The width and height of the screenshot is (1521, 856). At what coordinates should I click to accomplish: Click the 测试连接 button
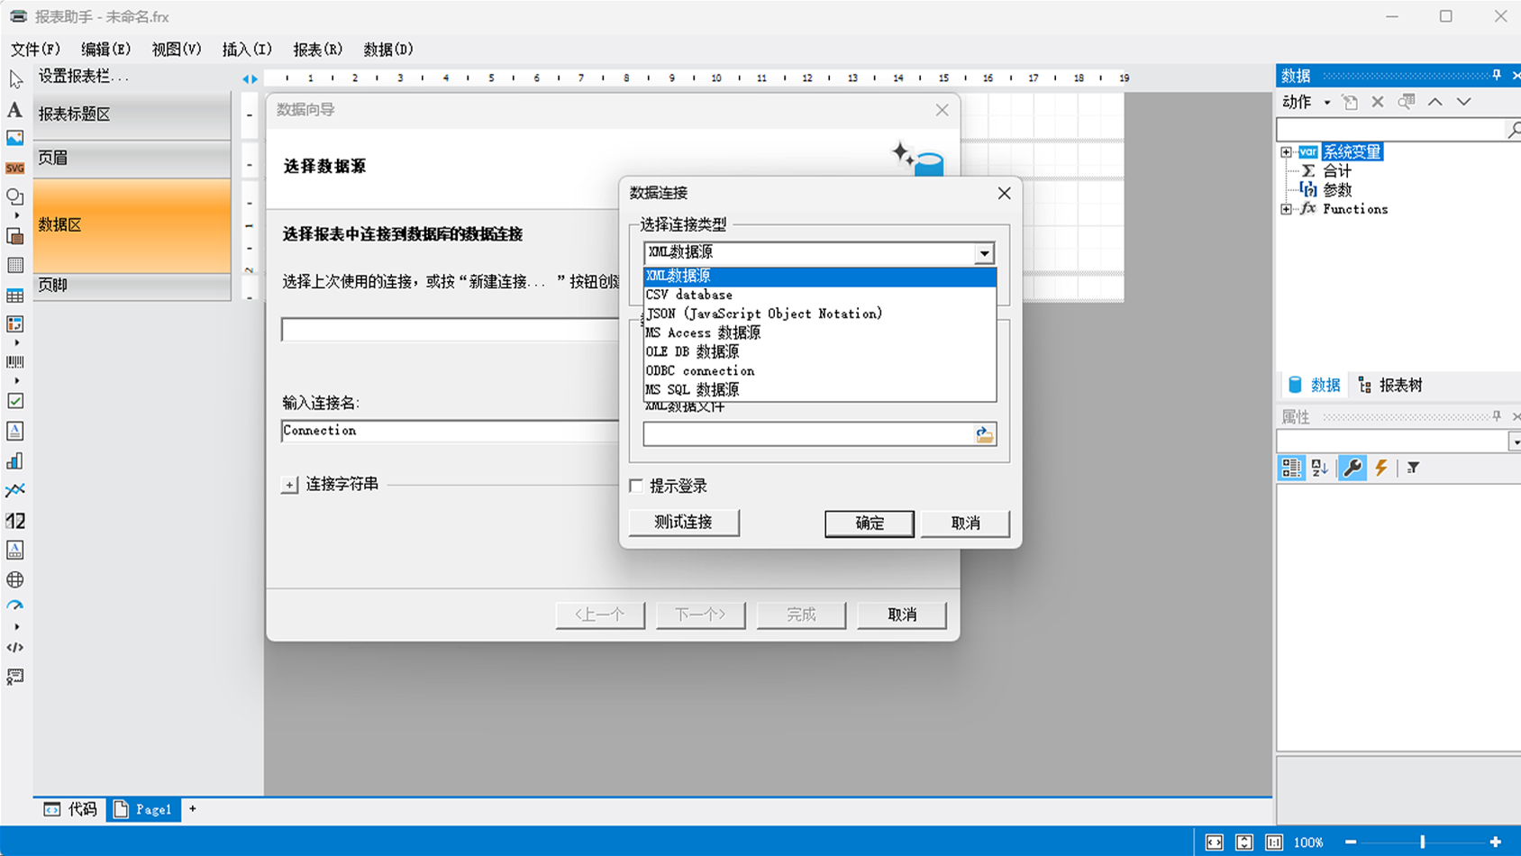(x=683, y=523)
